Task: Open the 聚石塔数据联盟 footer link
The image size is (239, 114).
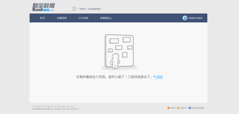Action: coord(198,108)
